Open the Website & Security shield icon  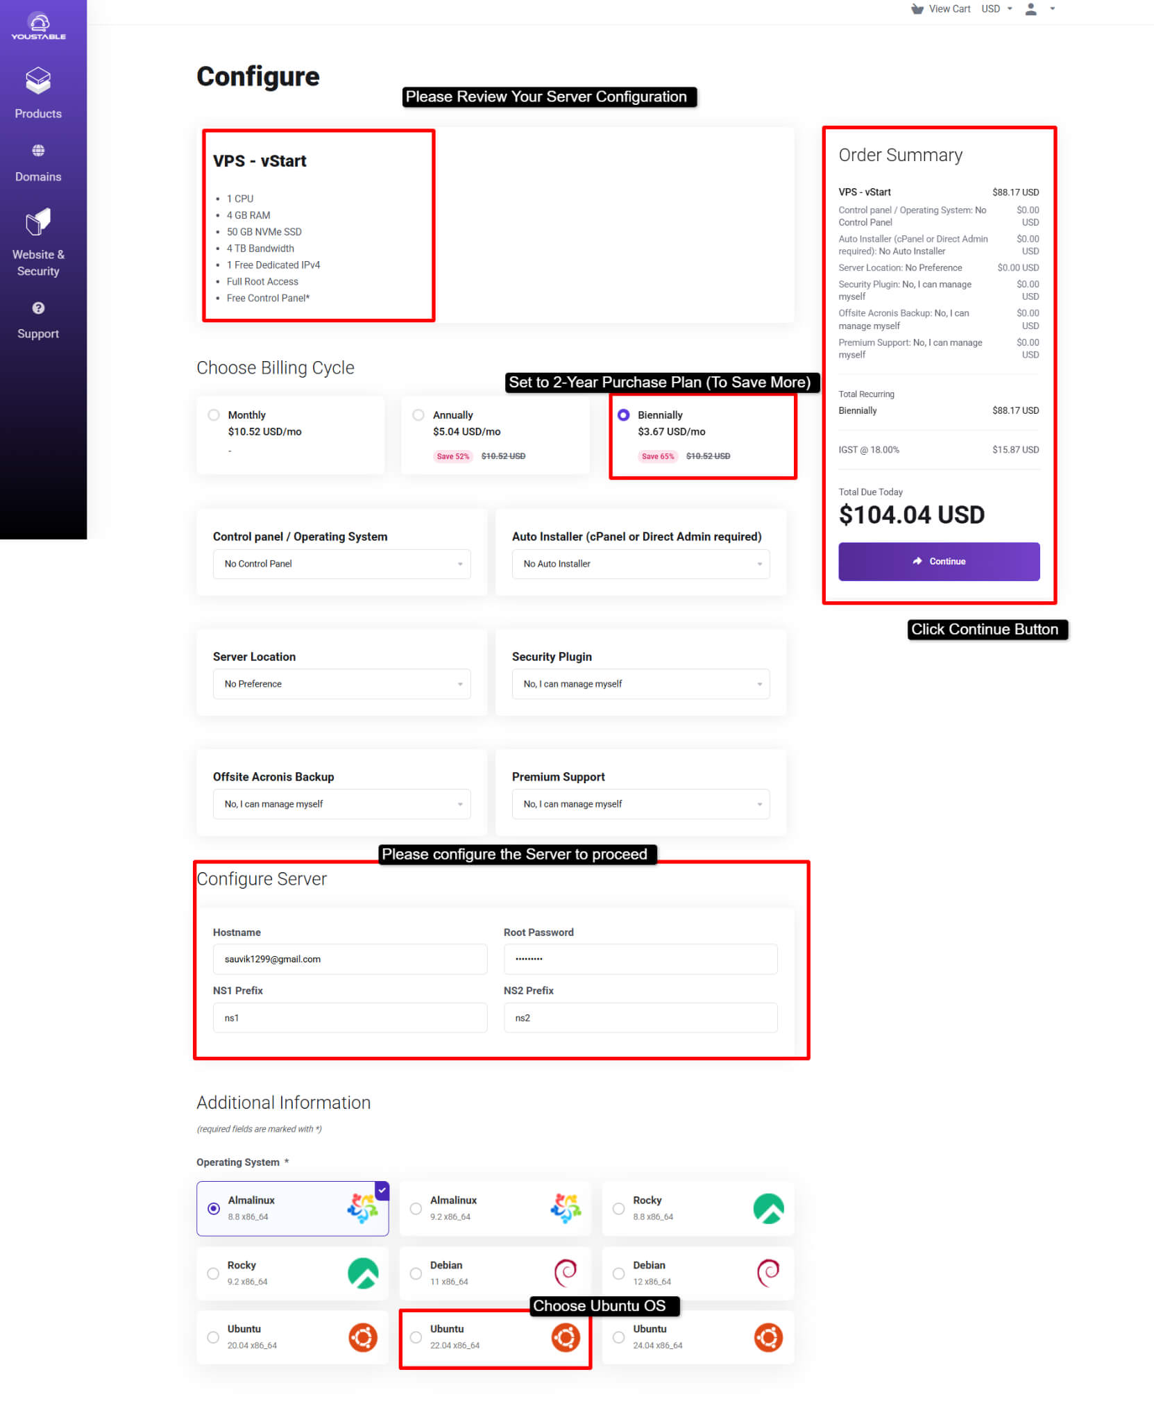pyautogui.click(x=38, y=222)
